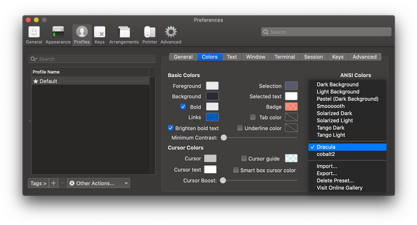The width and height of the screenshot is (417, 225).
Task: Enable Smart box cursor color checkbox
Action: (235, 170)
